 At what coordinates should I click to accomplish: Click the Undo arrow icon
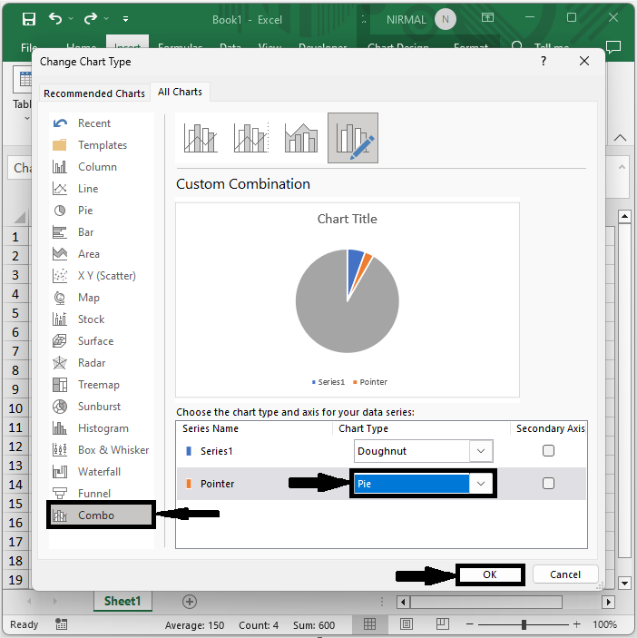click(x=55, y=18)
